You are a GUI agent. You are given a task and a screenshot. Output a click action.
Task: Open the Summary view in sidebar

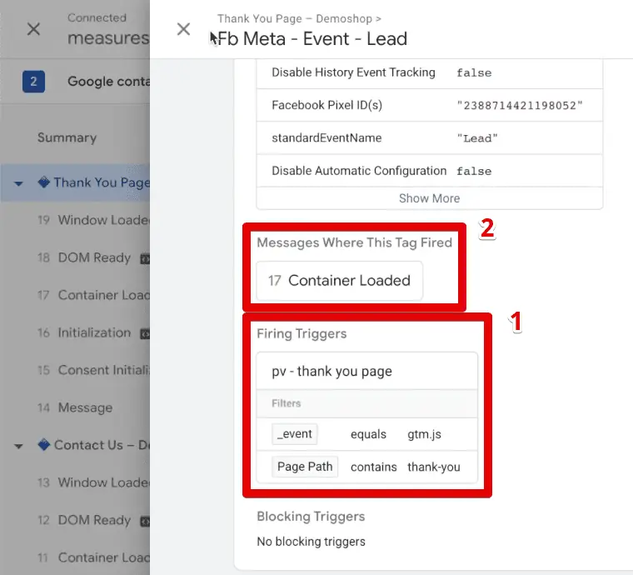(x=67, y=137)
